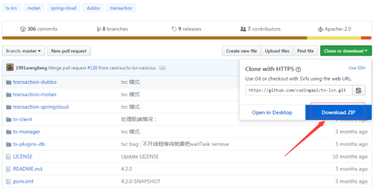374x195 pixels.
Task: Toggle the Clone or download dropdown
Action: coord(346,51)
